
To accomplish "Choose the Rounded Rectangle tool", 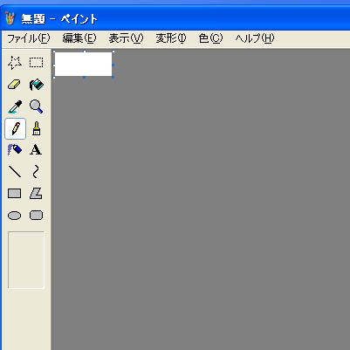I will click(37, 216).
